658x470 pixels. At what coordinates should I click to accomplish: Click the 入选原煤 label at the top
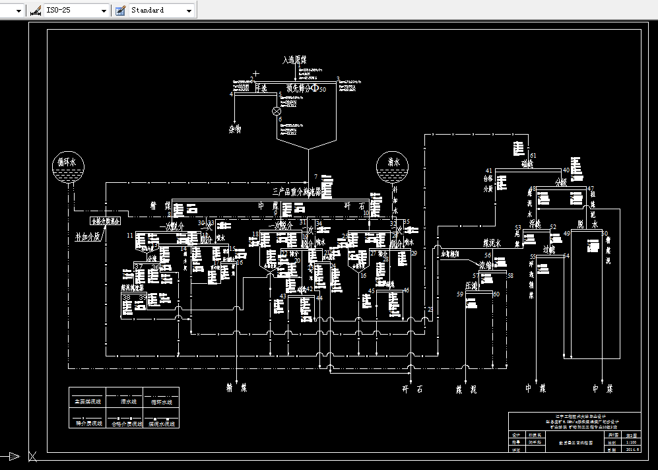click(294, 59)
